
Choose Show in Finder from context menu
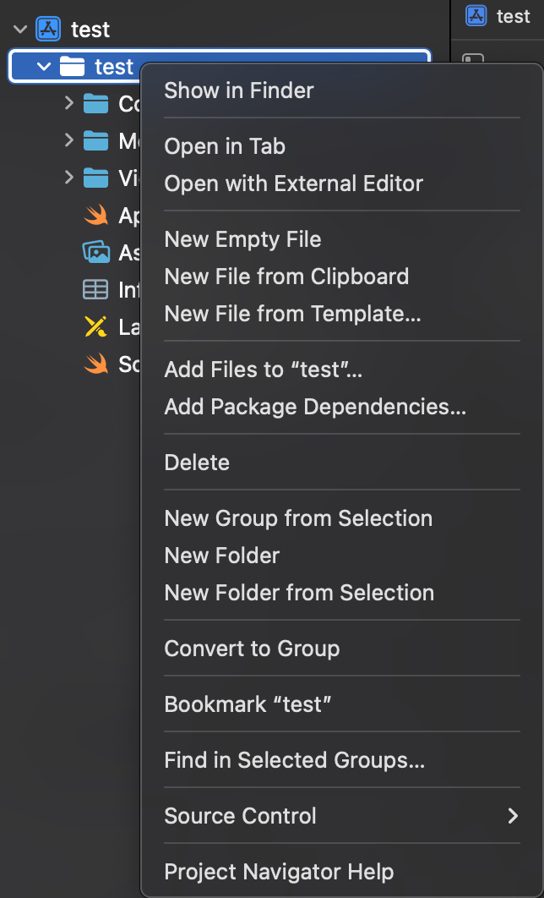tap(239, 90)
